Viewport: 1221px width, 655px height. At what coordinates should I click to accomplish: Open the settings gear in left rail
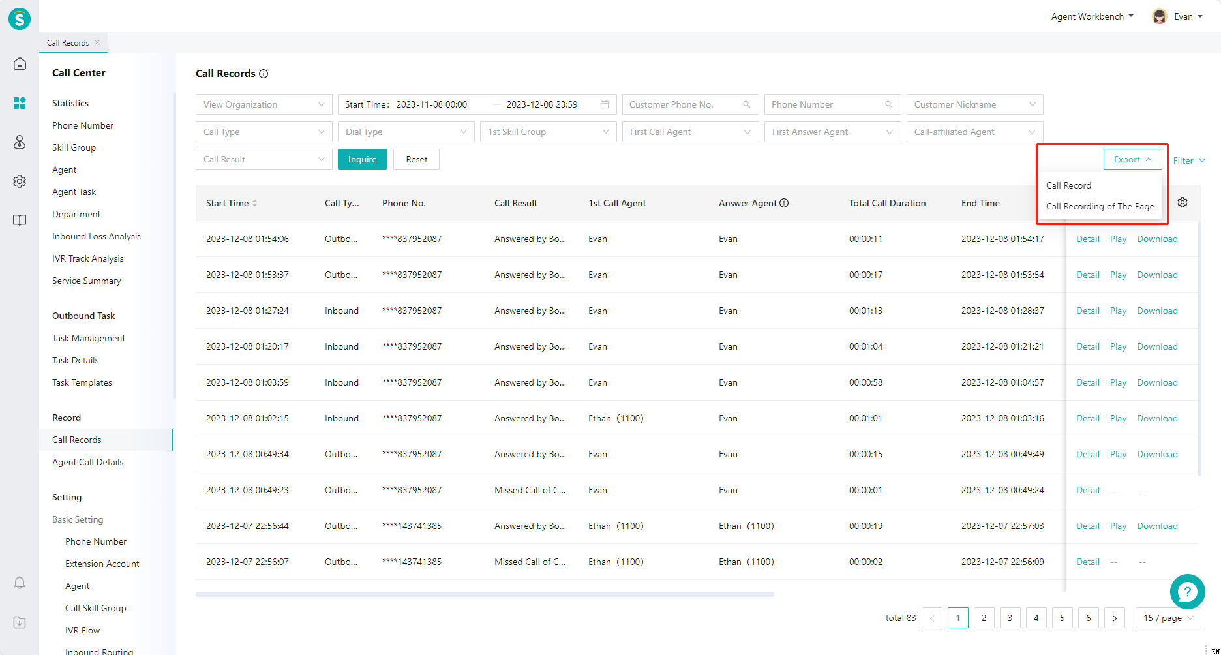[20, 181]
